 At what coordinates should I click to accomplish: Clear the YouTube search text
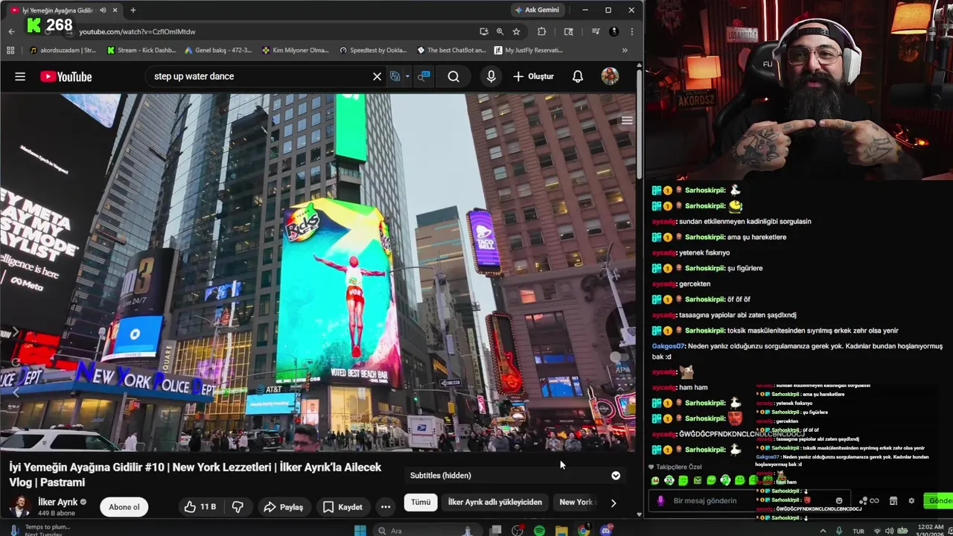377,77
